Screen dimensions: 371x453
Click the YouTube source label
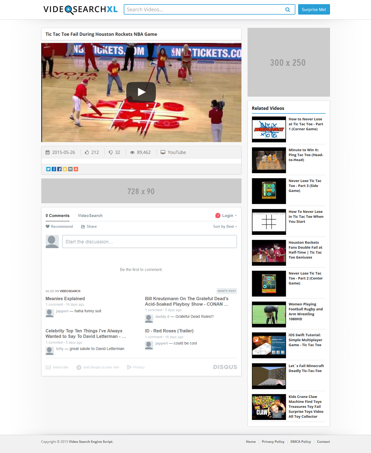coord(177,152)
